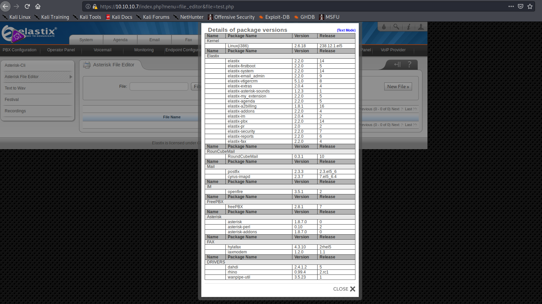
Task: Click the File Name column header bar
Action: pyautogui.click(x=172, y=117)
